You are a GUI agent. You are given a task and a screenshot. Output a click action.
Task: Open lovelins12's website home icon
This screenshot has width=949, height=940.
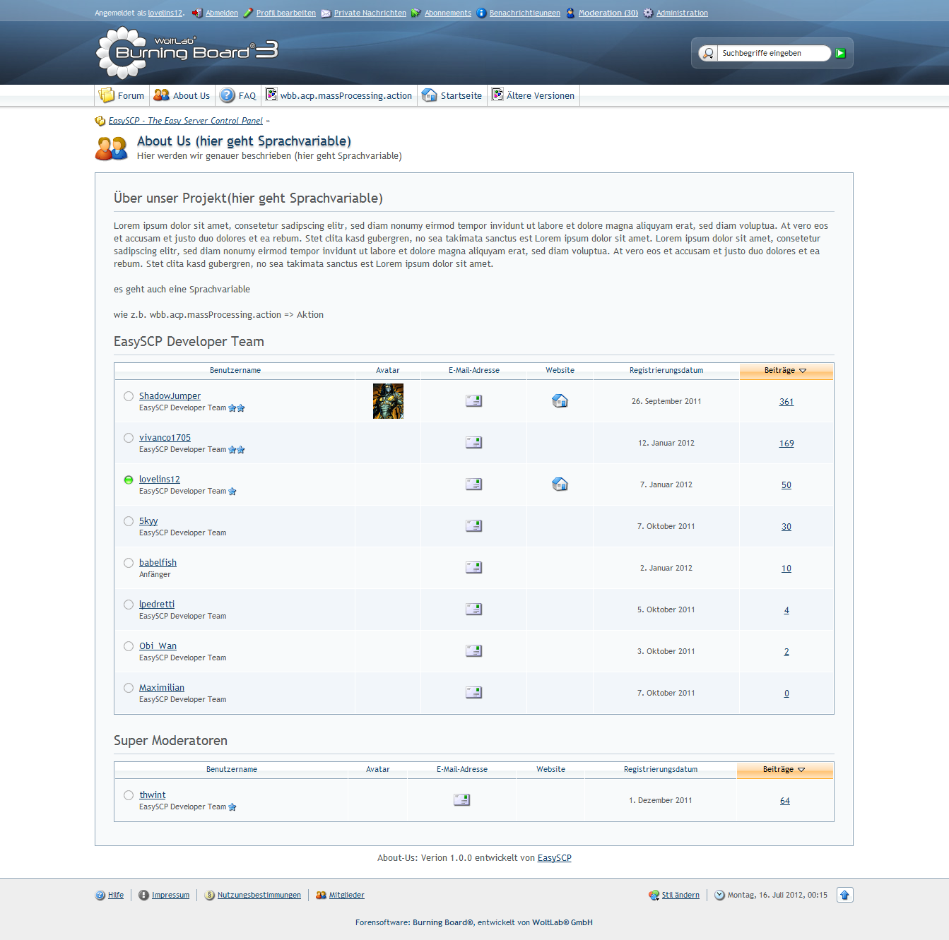560,484
